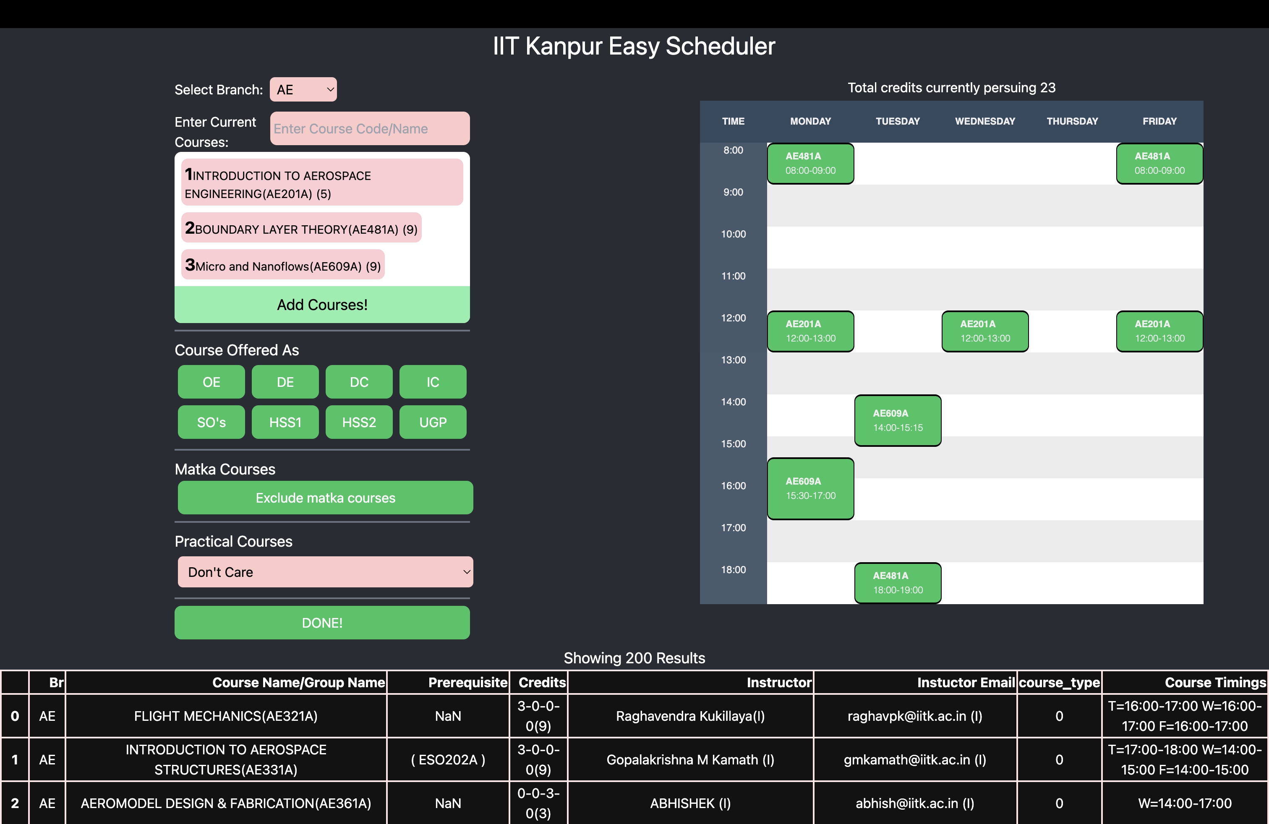
Task: Toggle the SO's course filter
Action: coord(211,422)
